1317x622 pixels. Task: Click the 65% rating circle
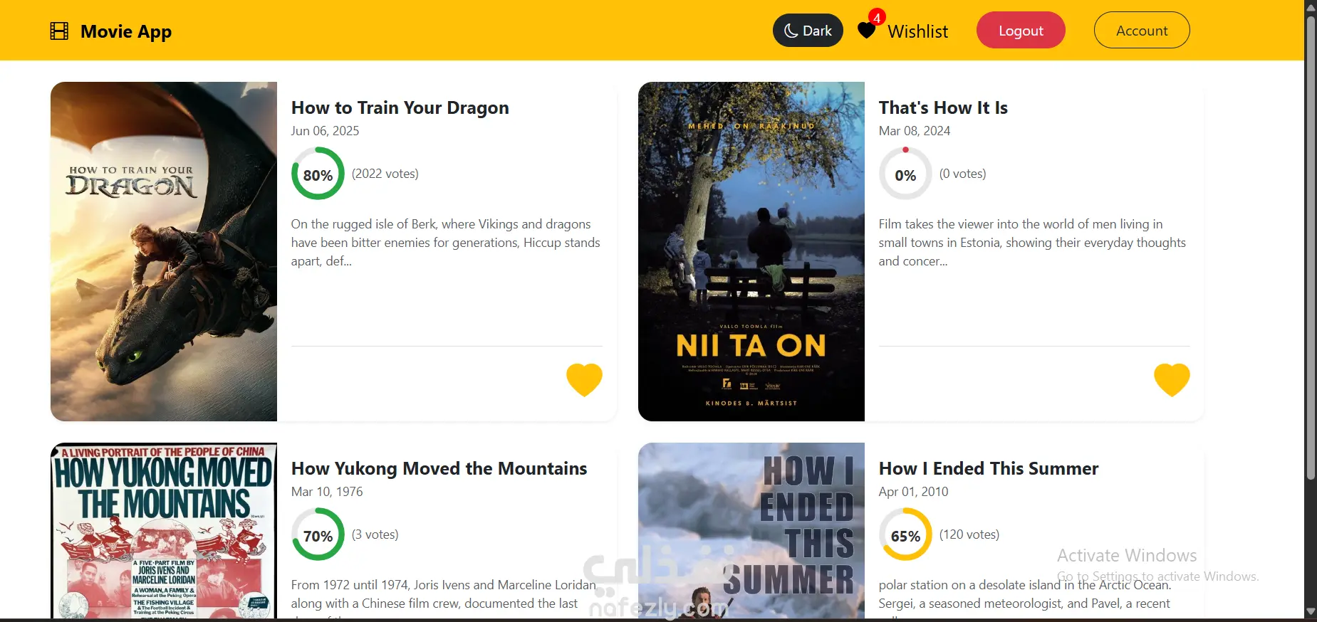(905, 534)
